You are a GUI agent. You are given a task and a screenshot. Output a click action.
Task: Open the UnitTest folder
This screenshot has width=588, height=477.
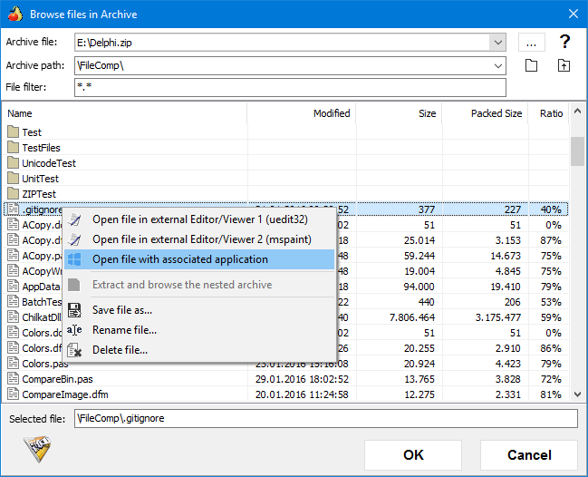(x=40, y=179)
